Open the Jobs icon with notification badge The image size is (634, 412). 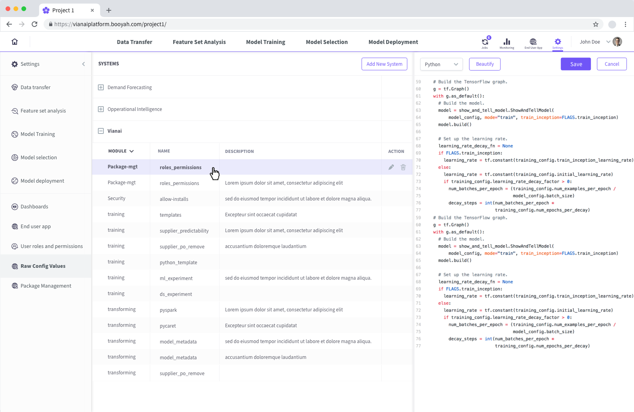pyautogui.click(x=485, y=42)
